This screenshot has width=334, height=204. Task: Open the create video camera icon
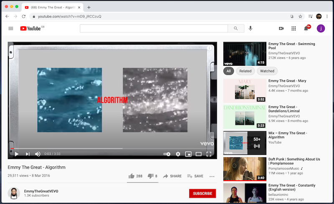281,28
